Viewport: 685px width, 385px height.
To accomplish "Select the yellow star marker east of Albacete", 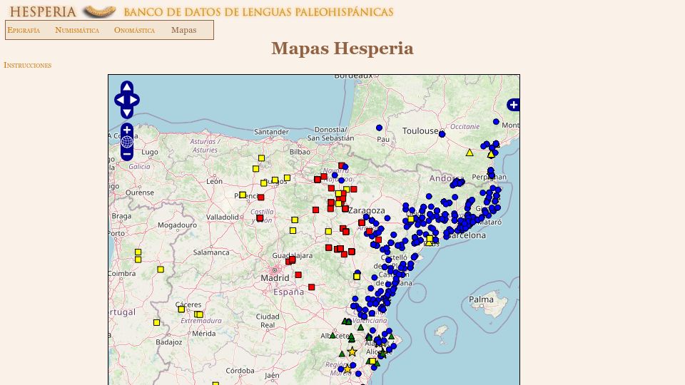I will [352, 351].
